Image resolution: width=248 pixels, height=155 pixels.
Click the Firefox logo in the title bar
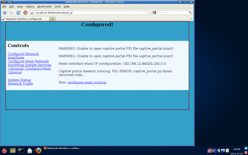point(4,2)
